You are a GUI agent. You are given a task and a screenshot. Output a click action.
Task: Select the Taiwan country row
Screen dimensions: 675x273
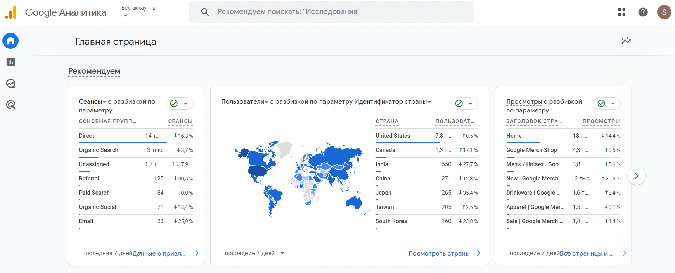coord(427,207)
